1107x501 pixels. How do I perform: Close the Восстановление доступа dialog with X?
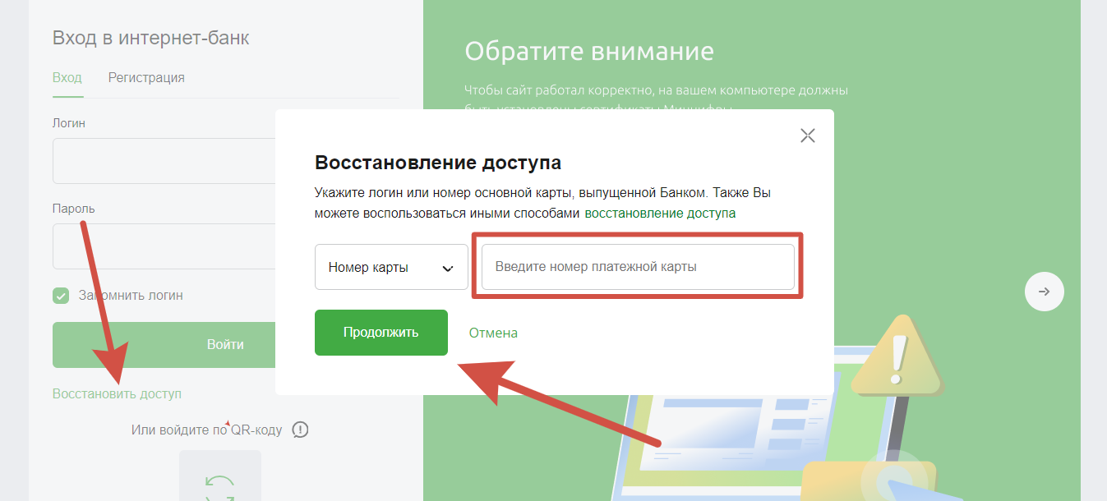[807, 136]
